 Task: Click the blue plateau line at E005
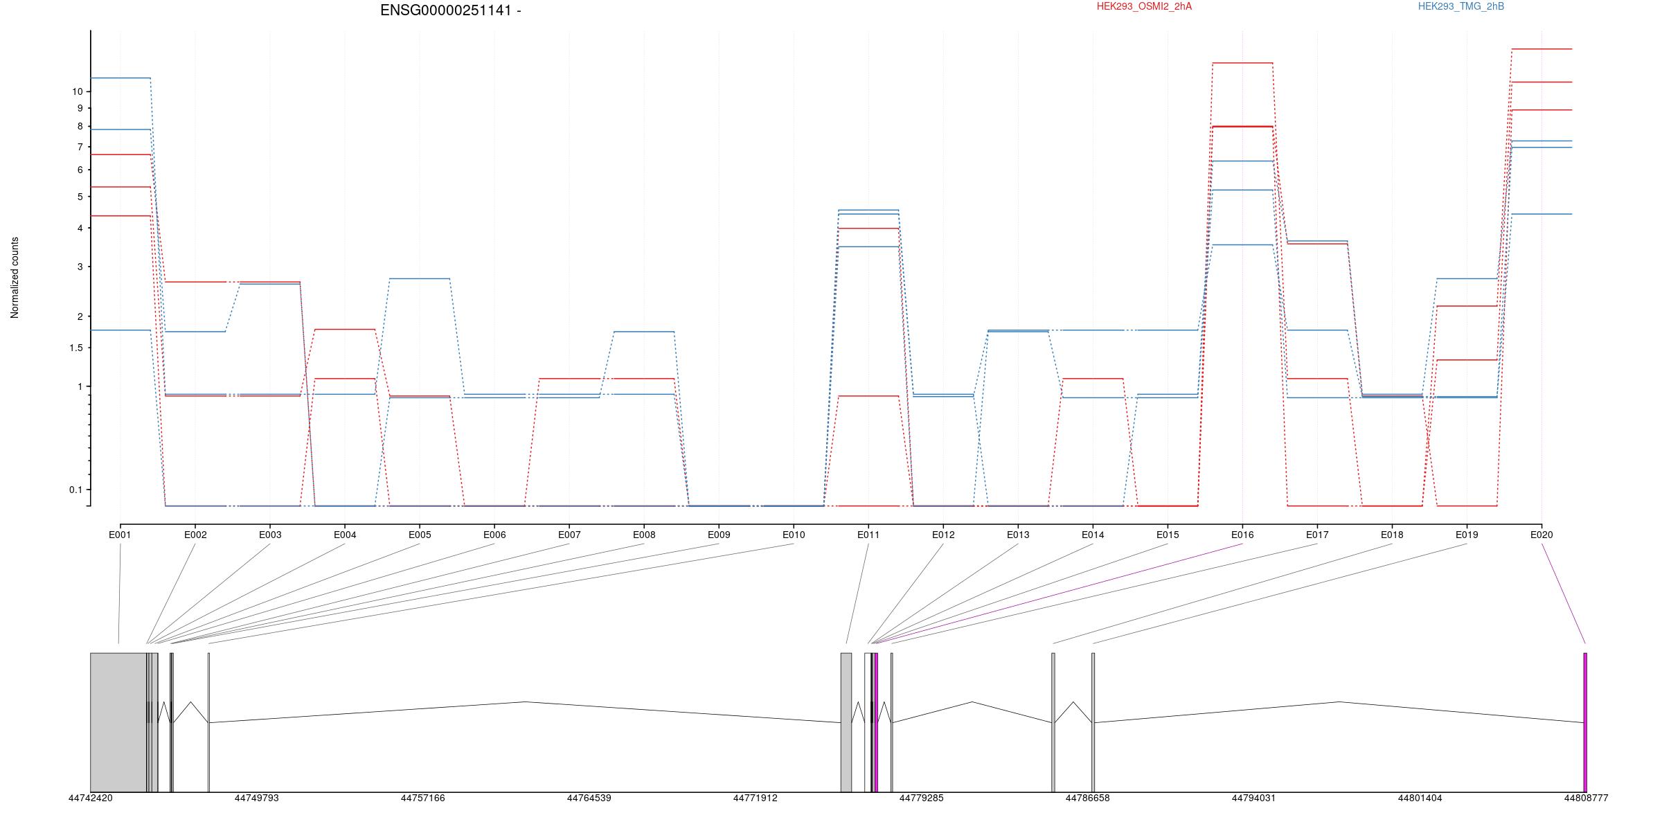[x=420, y=278]
